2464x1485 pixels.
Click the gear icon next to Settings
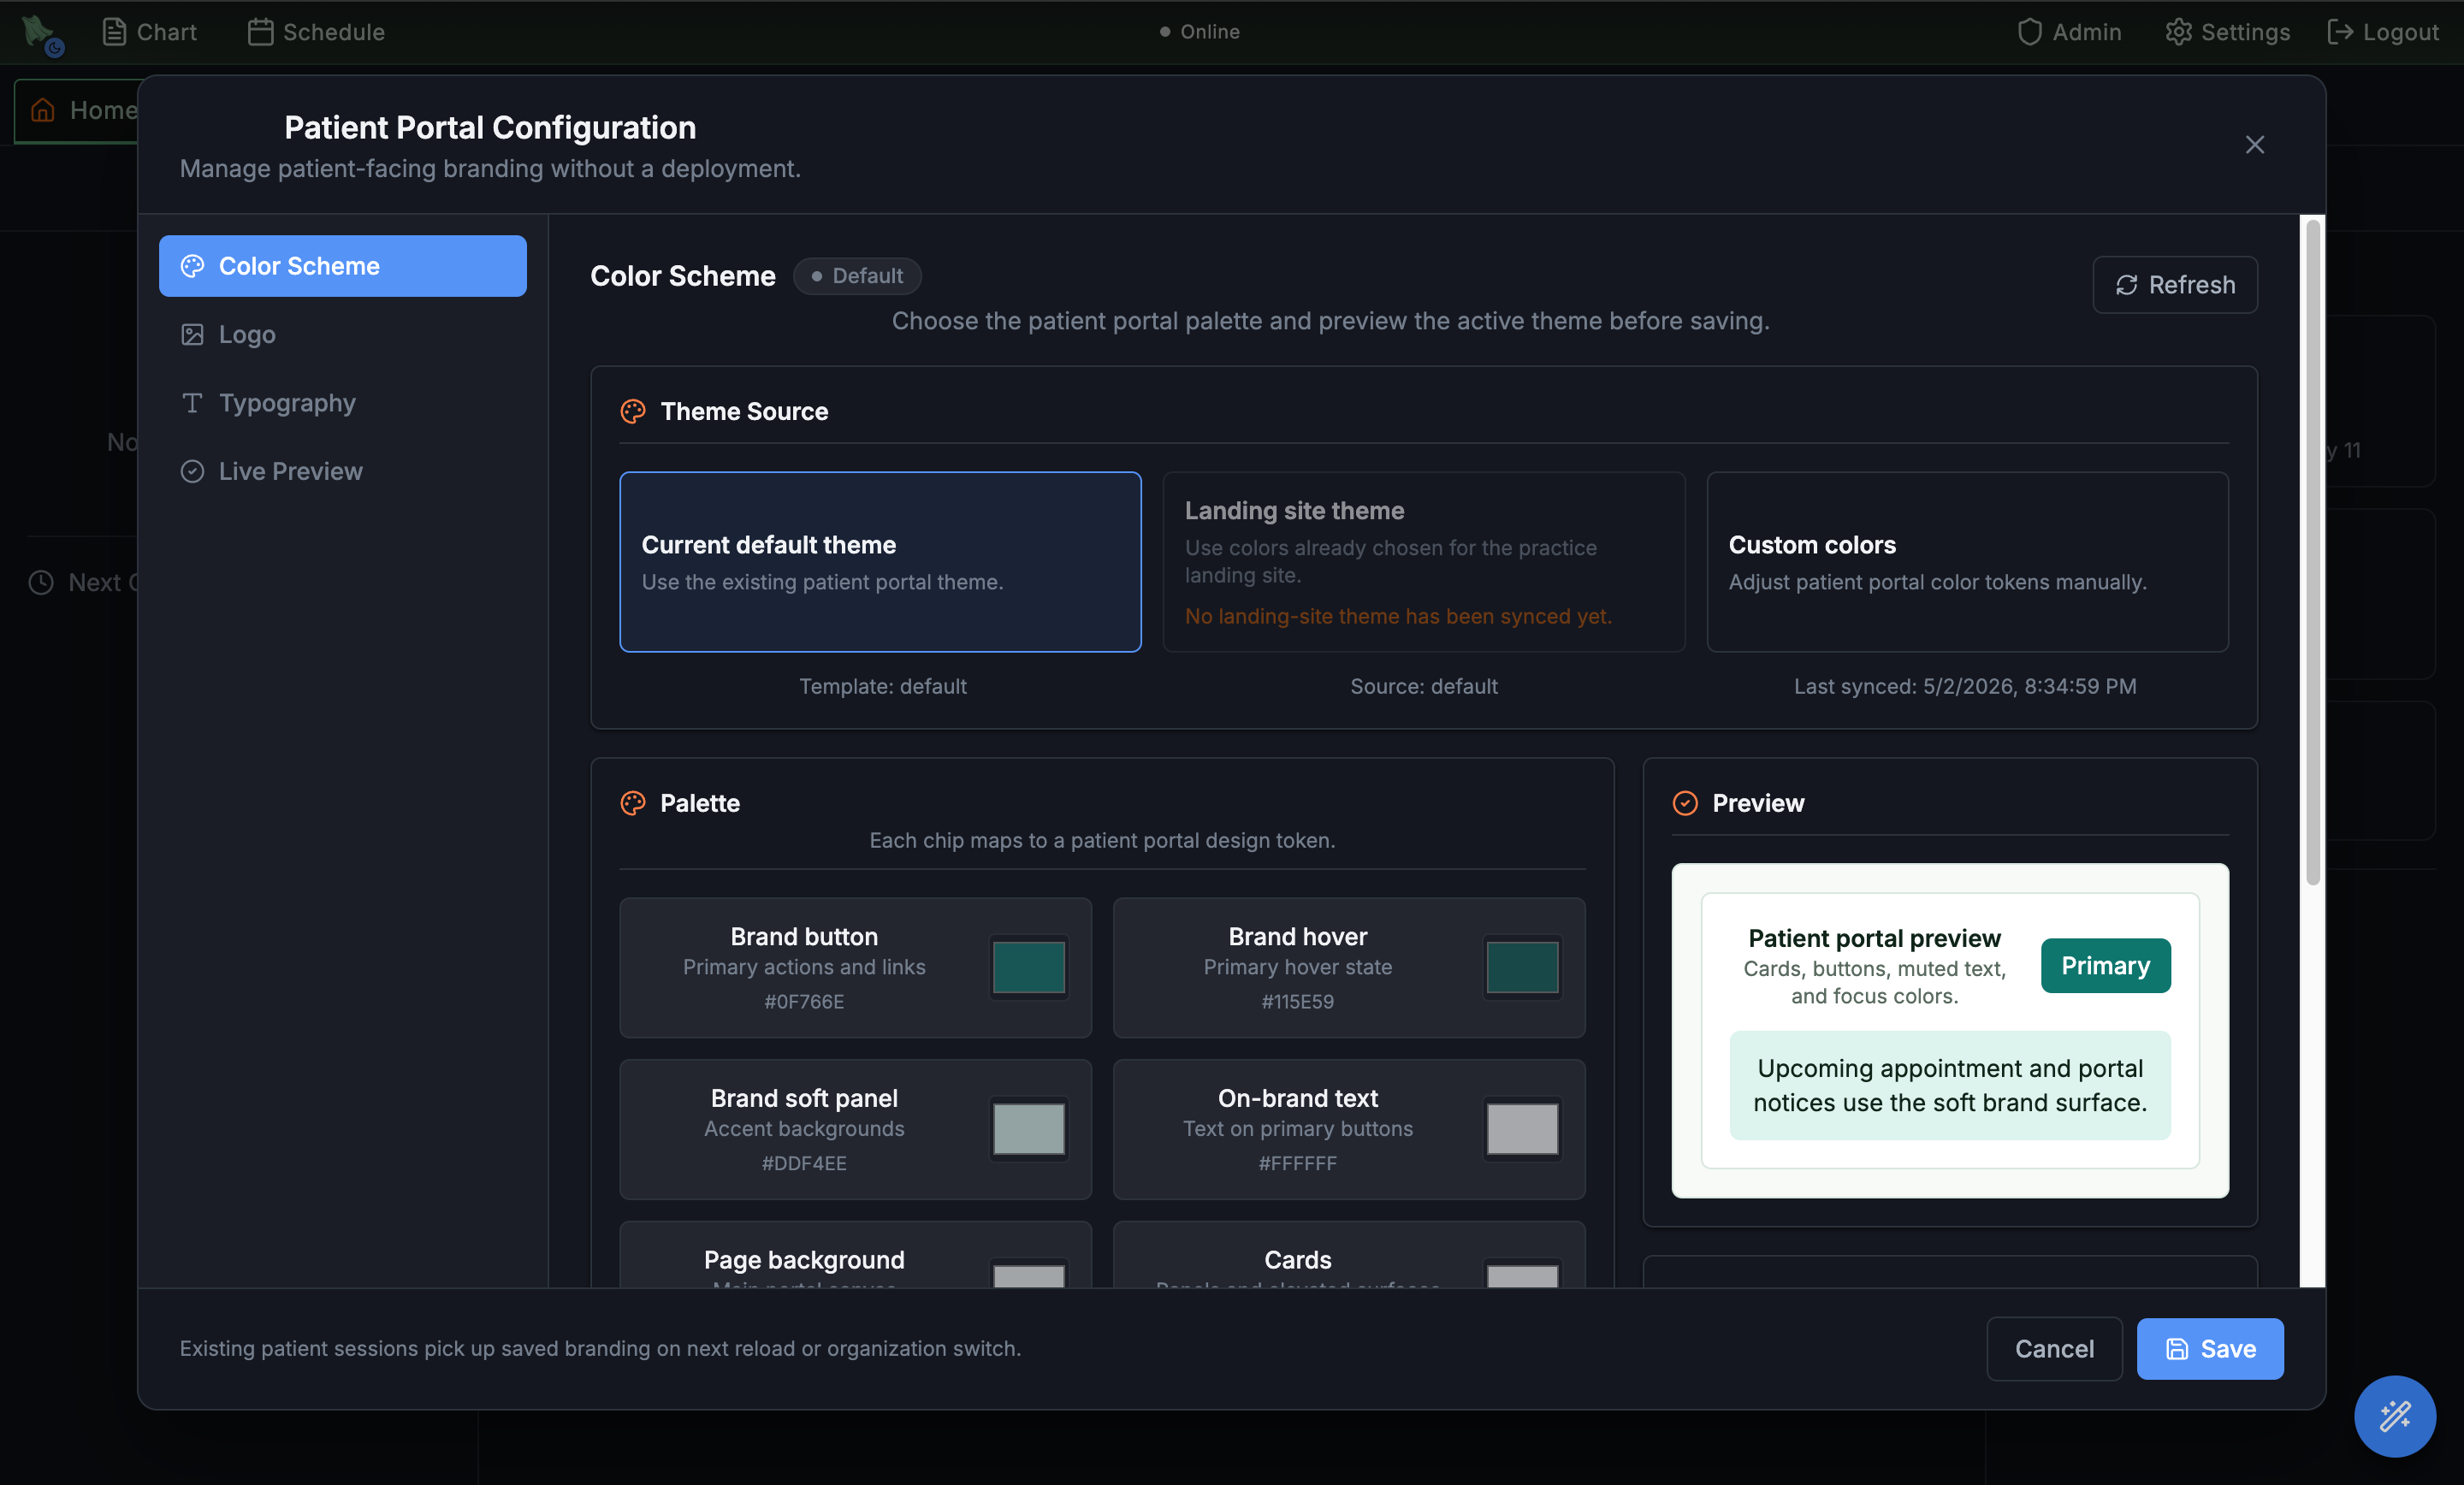pos(2178,32)
